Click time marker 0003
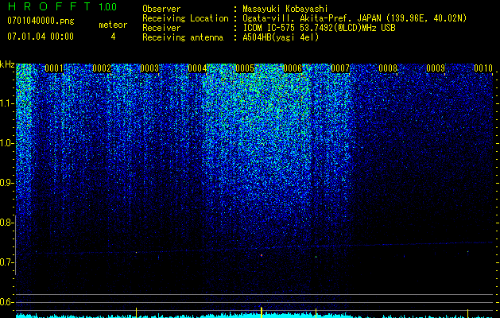This screenshot has height=318, width=500. pos(149,68)
